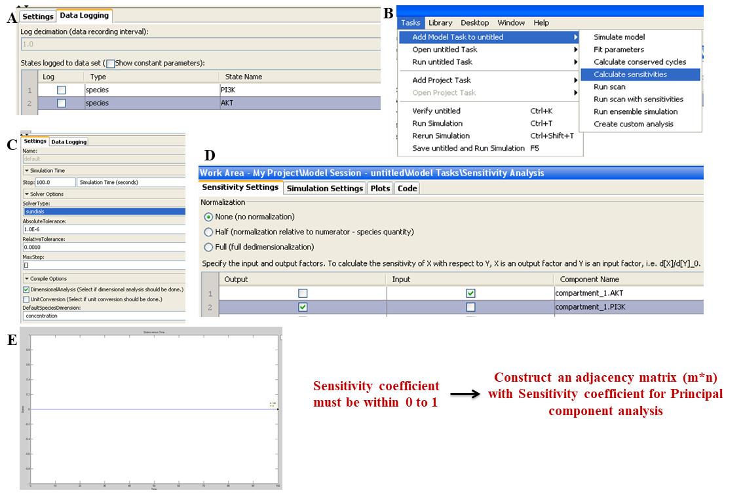
Task: Click the Stop time field showing 100.0
Action: pyautogui.click(x=56, y=183)
